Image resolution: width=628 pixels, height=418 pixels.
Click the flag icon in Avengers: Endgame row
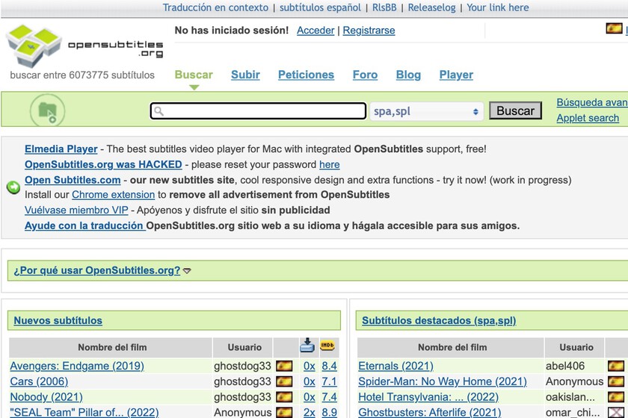[x=284, y=366]
